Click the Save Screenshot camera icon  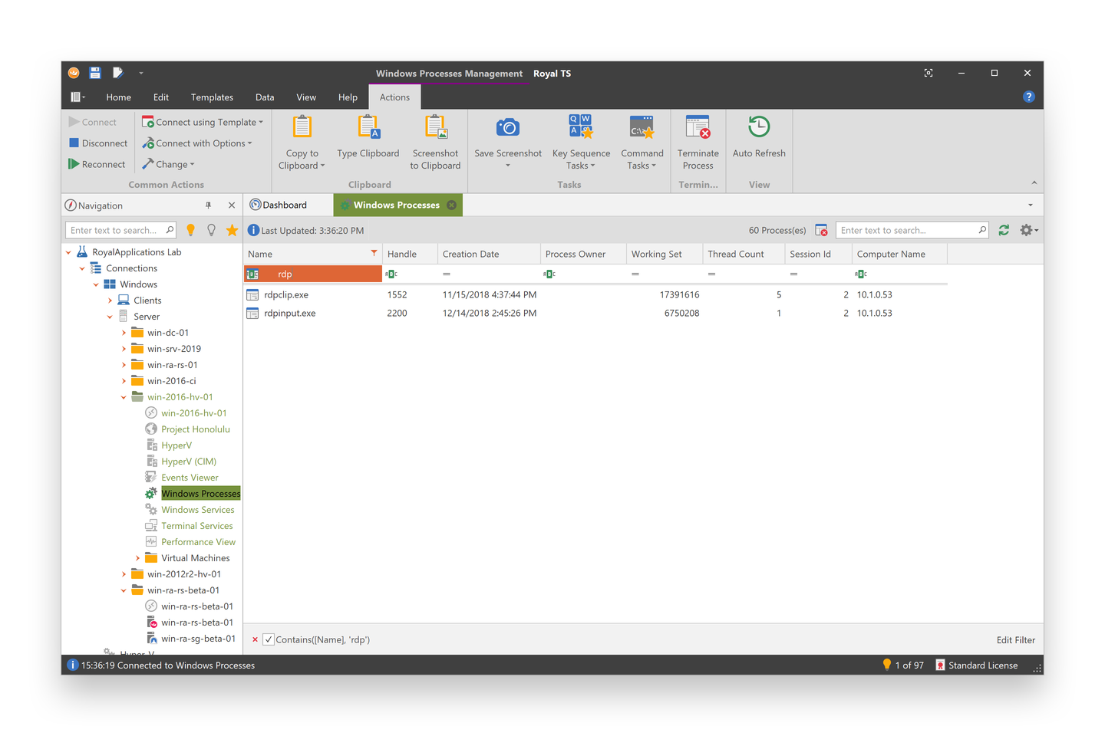tap(507, 128)
